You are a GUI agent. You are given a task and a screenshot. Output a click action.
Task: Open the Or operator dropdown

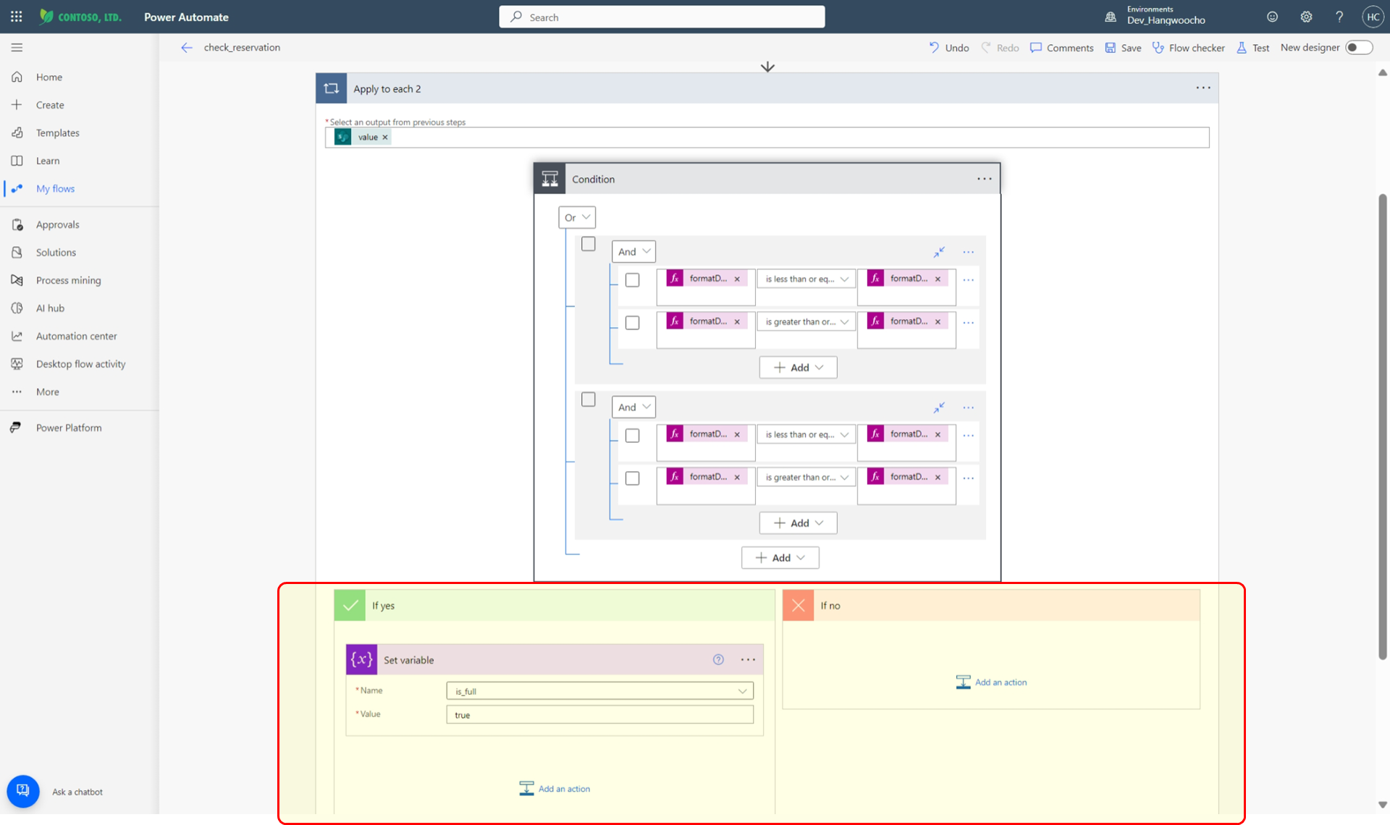577,217
